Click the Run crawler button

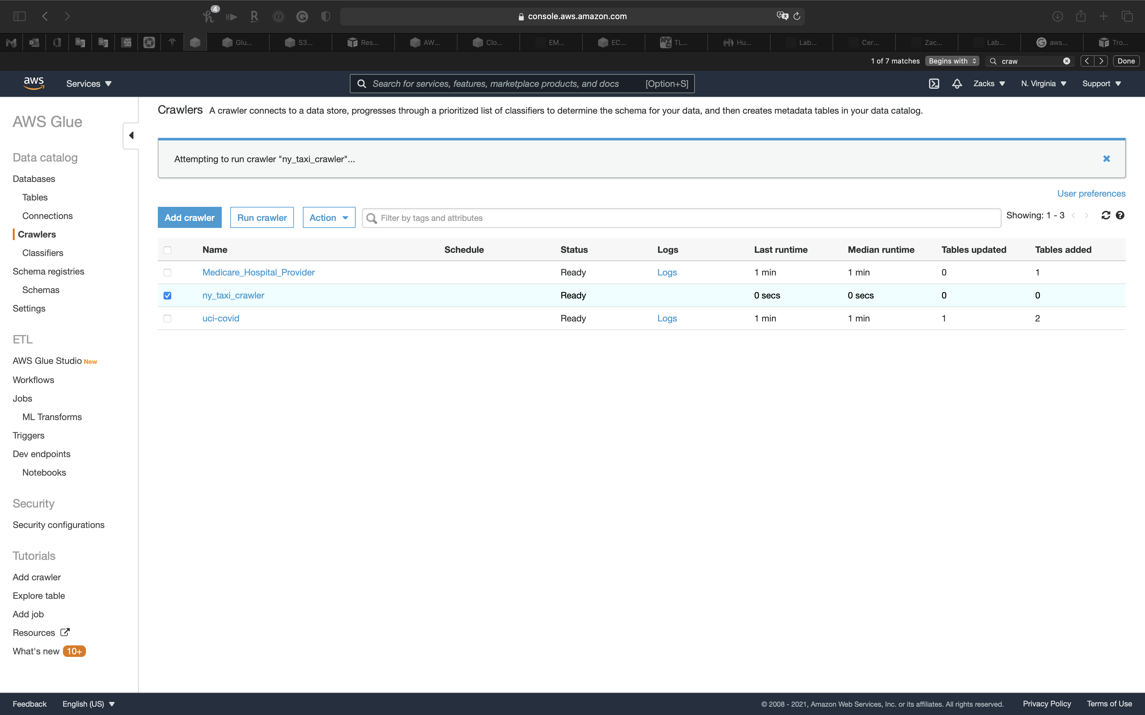[x=262, y=217]
